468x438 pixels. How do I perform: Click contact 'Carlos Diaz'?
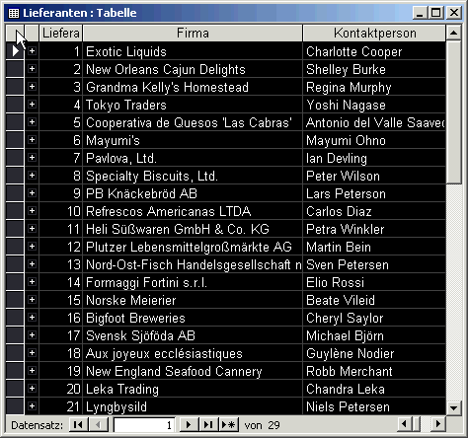(374, 211)
